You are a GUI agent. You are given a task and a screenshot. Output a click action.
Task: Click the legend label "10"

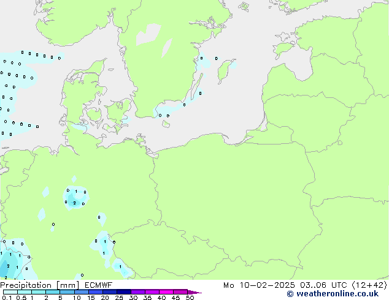77,298
